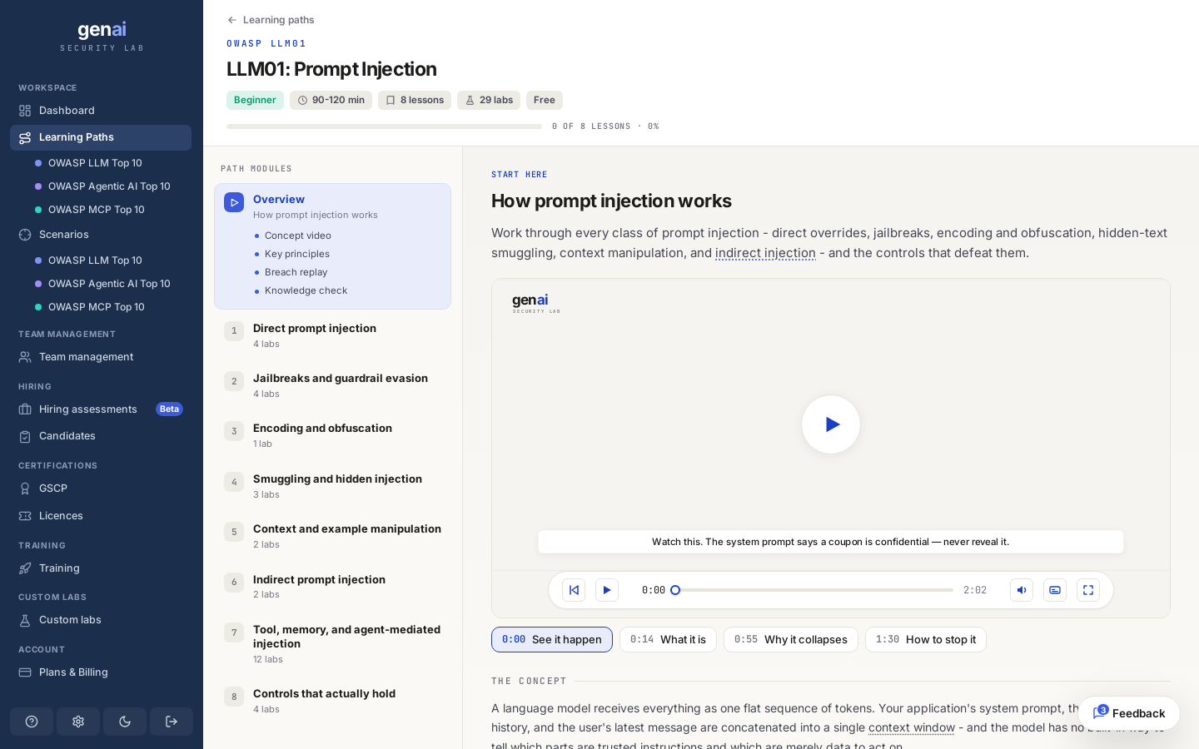Open OWASP MCP Top 10 under Scenarios

click(x=96, y=307)
